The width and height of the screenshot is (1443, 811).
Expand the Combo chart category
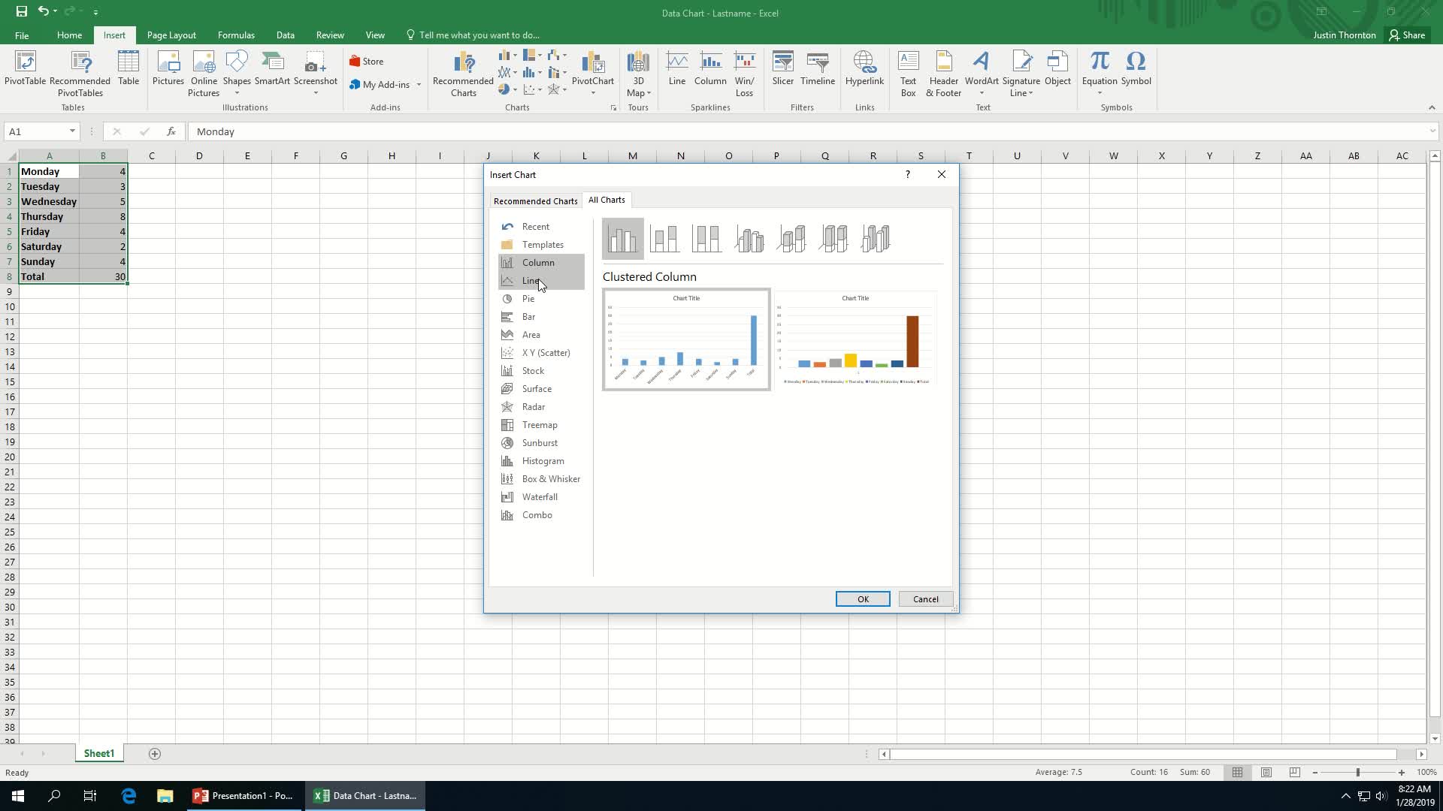click(x=536, y=514)
